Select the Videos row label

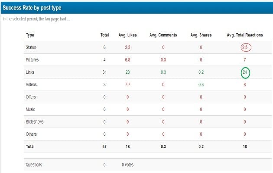[x=31, y=85]
